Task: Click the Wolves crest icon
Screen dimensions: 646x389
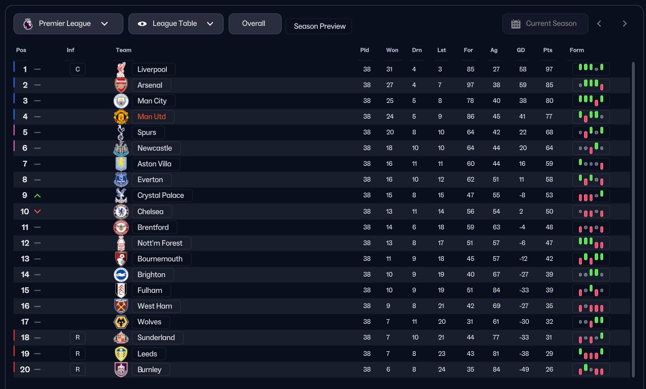Action: click(121, 322)
